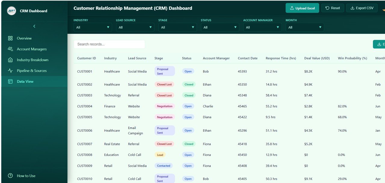The width and height of the screenshot is (385, 183).
Task: Expand the Stage dropdown filter
Action: pos(177,27)
